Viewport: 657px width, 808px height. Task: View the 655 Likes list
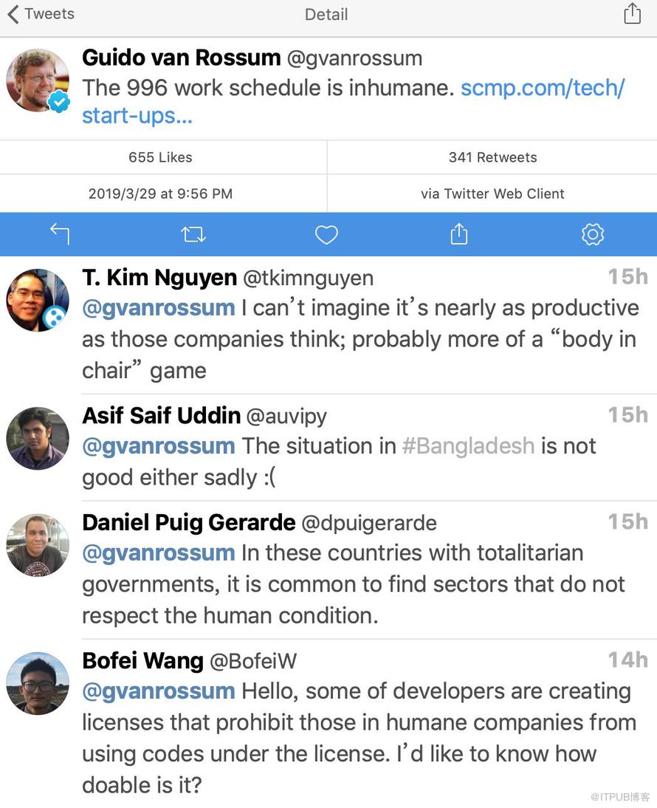coord(160,157)
